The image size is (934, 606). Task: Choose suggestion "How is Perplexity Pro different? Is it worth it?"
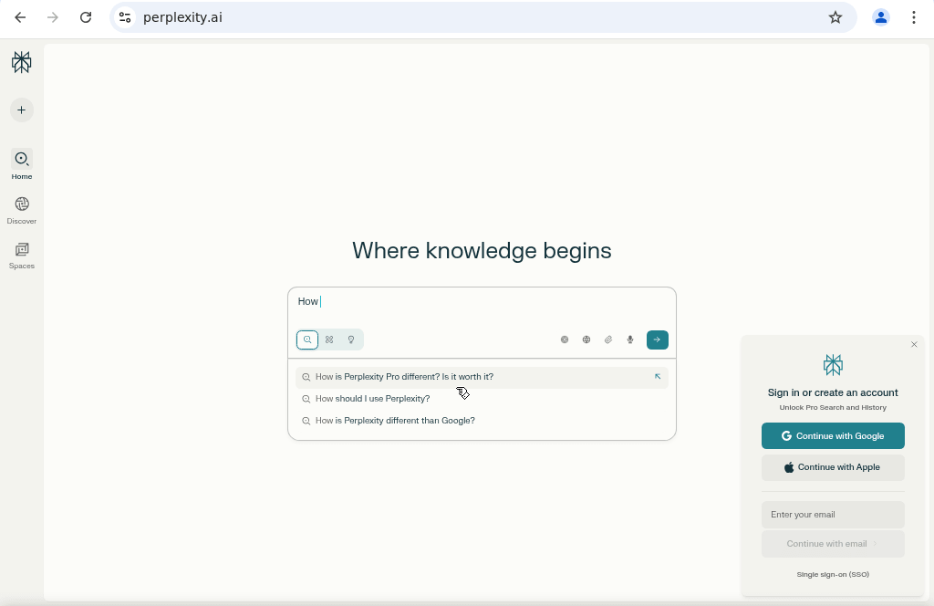click(482, 377)
